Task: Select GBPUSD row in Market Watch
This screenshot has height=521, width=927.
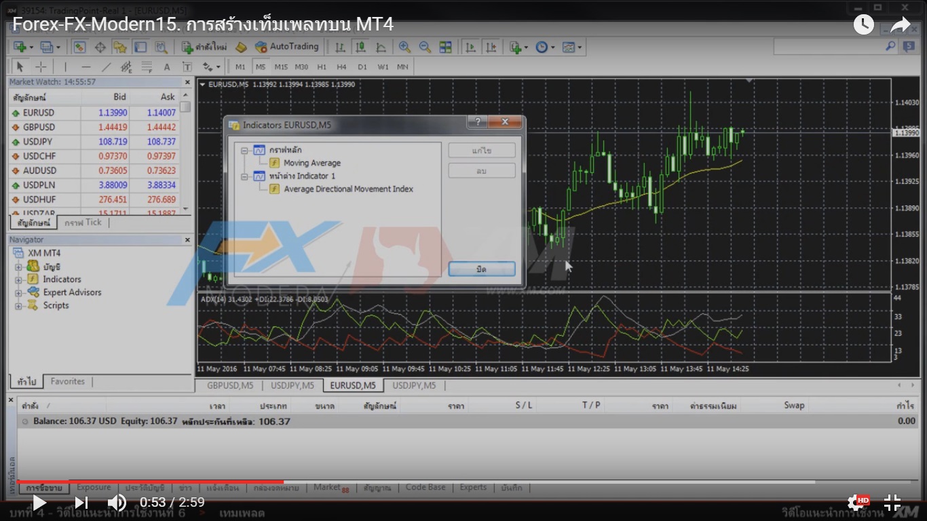Action: [x=95, y=128]
